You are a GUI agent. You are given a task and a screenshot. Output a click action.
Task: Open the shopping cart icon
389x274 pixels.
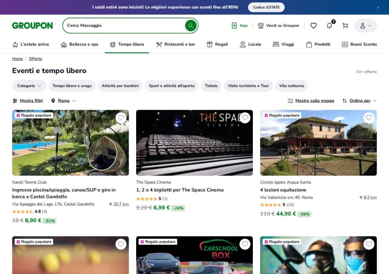pos(345,25)
